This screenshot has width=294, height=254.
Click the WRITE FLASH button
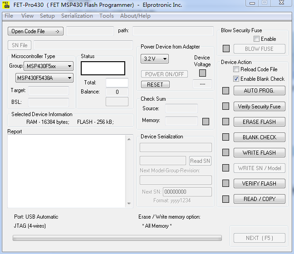point(260,152)
